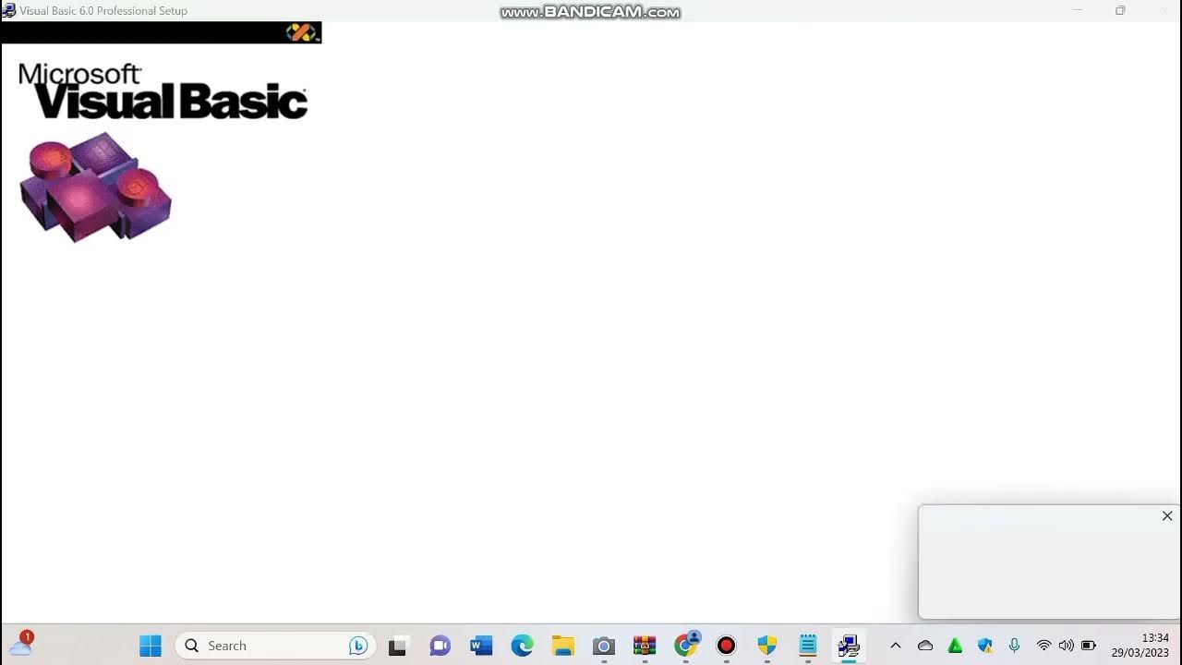The width and height of the screenshot is (1182, 665).
Task: Click the taskbar Search box
Action: click(x=275, y=646)
